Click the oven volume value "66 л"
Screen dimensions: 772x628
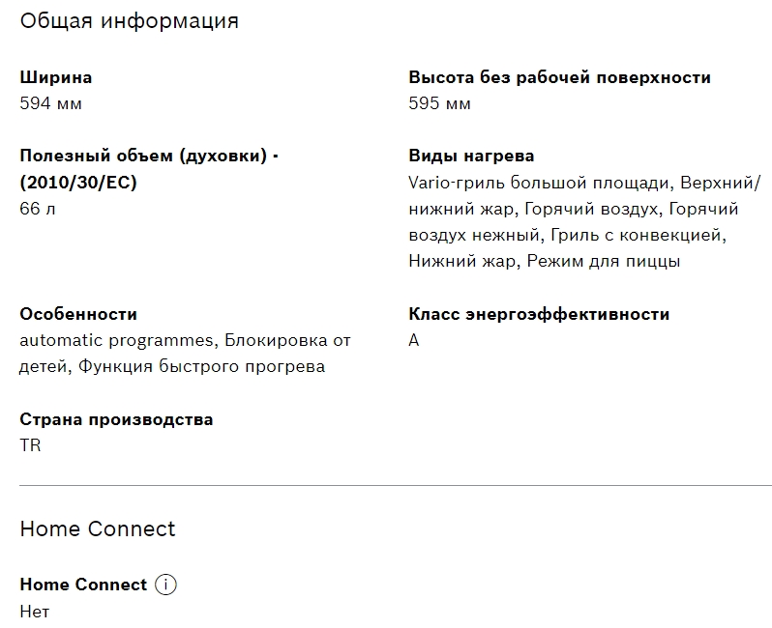38,209
